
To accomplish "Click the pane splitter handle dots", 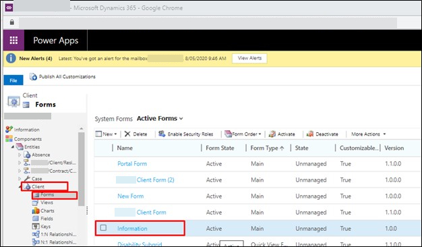I will [x=87, y=211].
